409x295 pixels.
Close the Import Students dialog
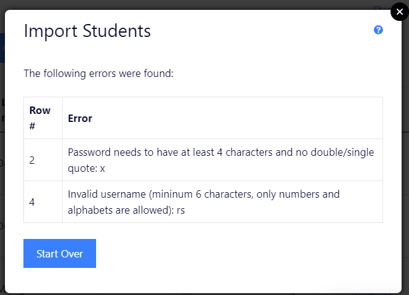click(x=399, y=12)
